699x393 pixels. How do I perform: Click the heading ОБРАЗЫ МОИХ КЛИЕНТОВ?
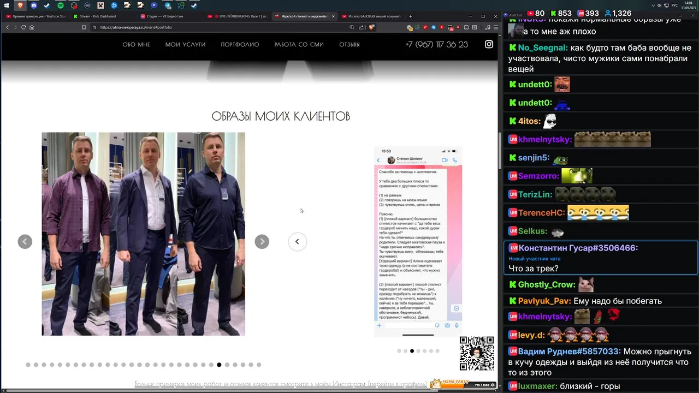coord(281,116)
